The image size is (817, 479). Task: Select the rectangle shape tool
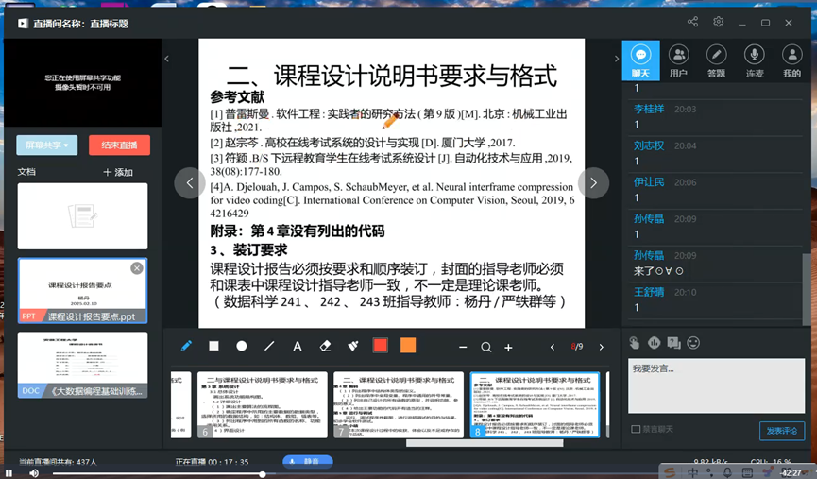pyautogui.click(x=214, y=347)
